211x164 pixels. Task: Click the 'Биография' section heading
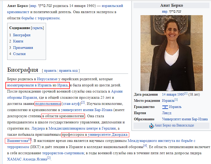pyautogui.click(x=23, y=70)
